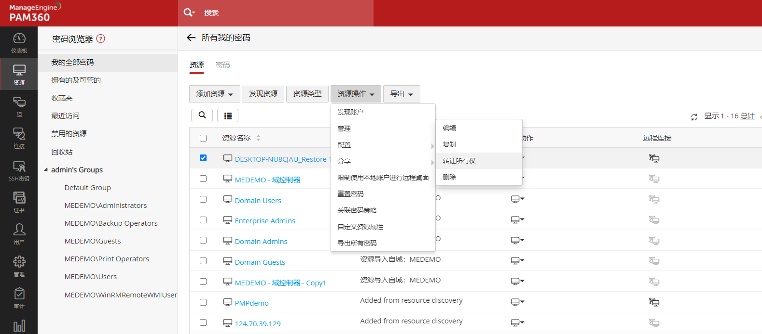
Task: Collapse the admin's Groups tree node
Action: [x=46, y=170]
